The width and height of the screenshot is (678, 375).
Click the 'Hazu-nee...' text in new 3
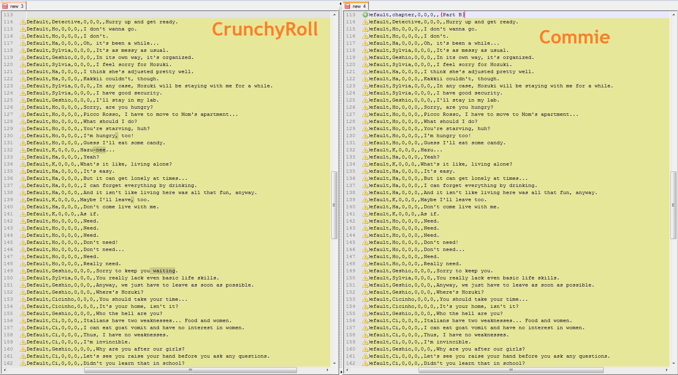pyautogui.click(x=97, y=150)
